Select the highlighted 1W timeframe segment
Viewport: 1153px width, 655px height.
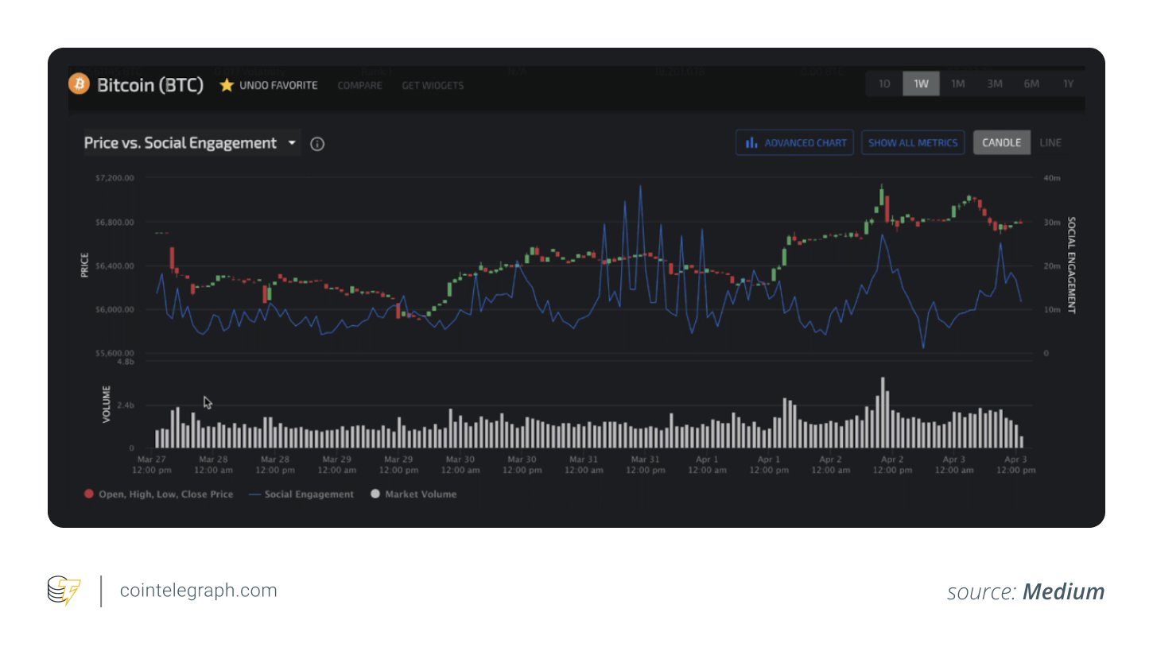[921, 83]
